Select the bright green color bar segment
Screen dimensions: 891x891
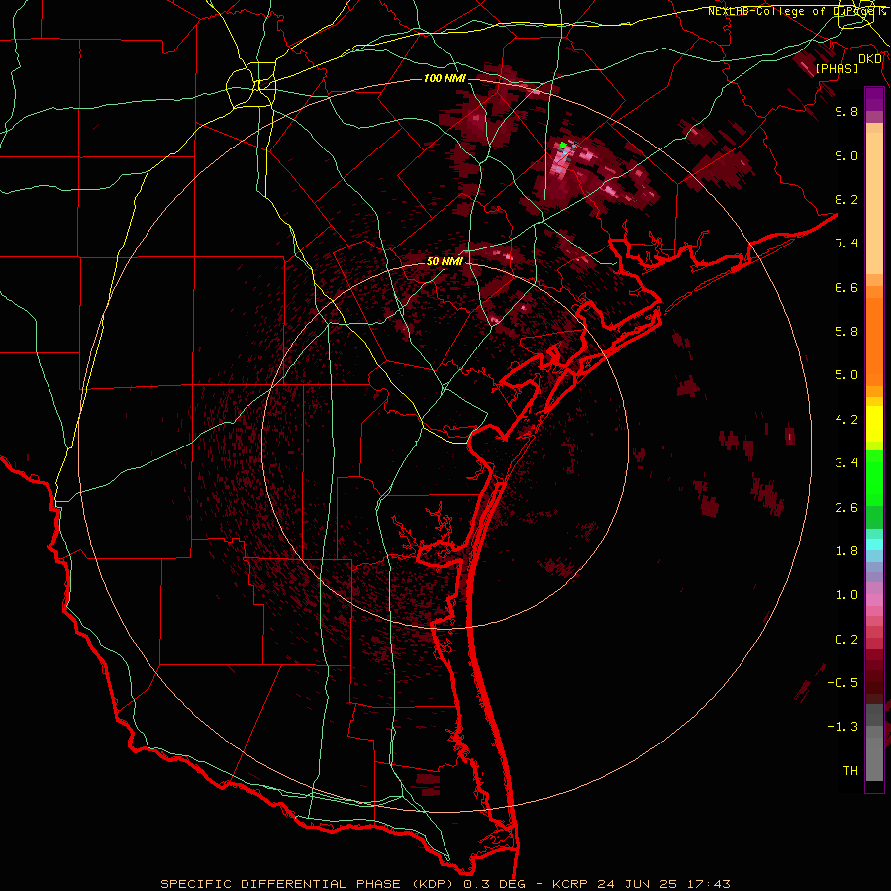[874, 478]
